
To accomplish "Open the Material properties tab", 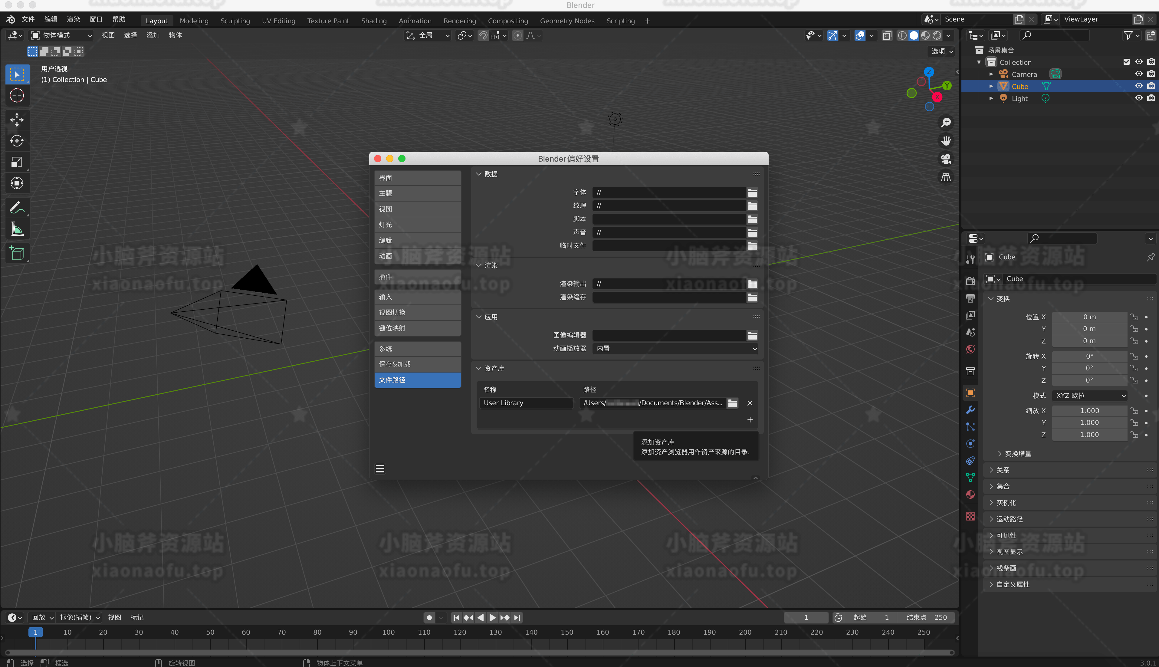I will [970, 495].
